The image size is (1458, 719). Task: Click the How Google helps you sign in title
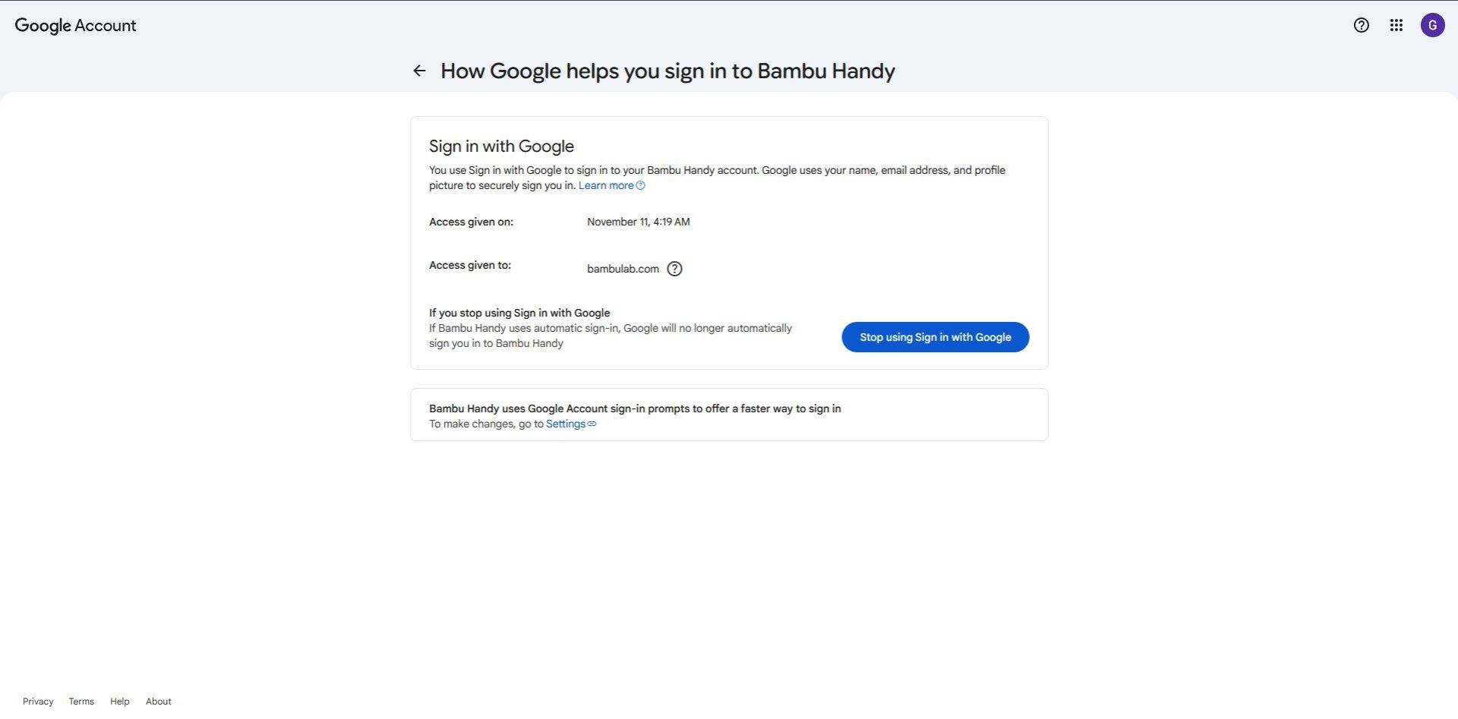tap(667, 71)
